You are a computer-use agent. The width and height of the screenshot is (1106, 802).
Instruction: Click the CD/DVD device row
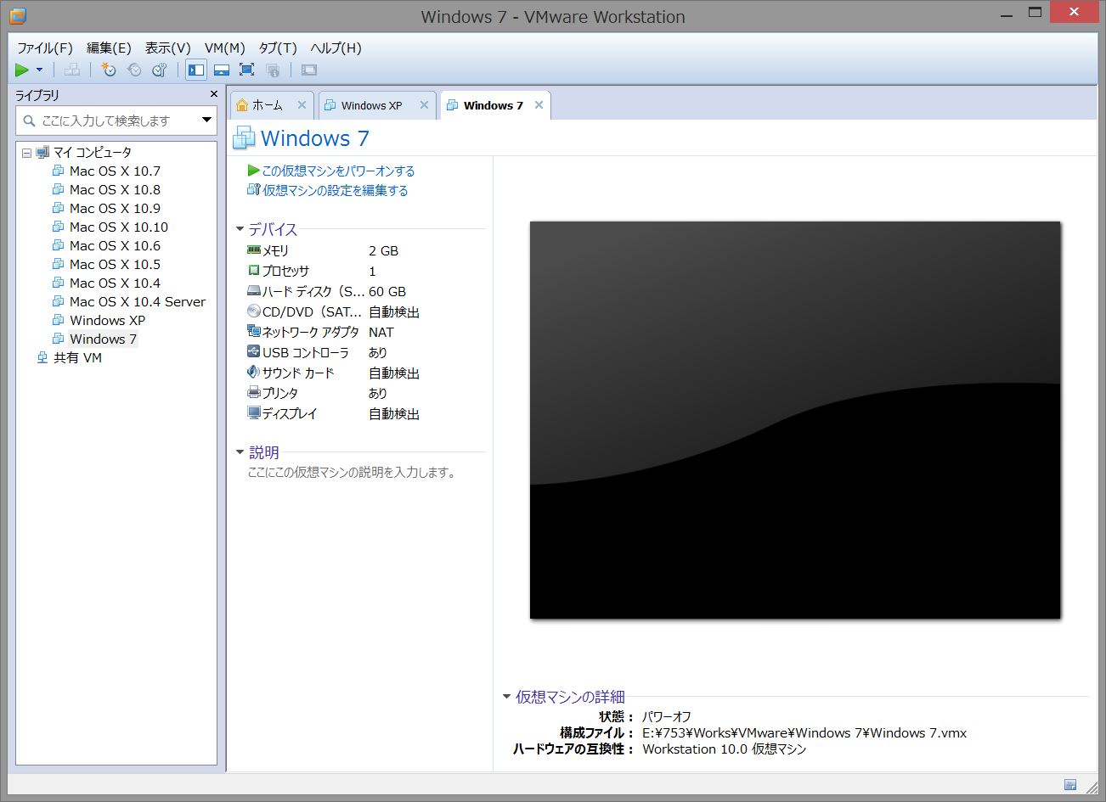[x=366, y=311]
